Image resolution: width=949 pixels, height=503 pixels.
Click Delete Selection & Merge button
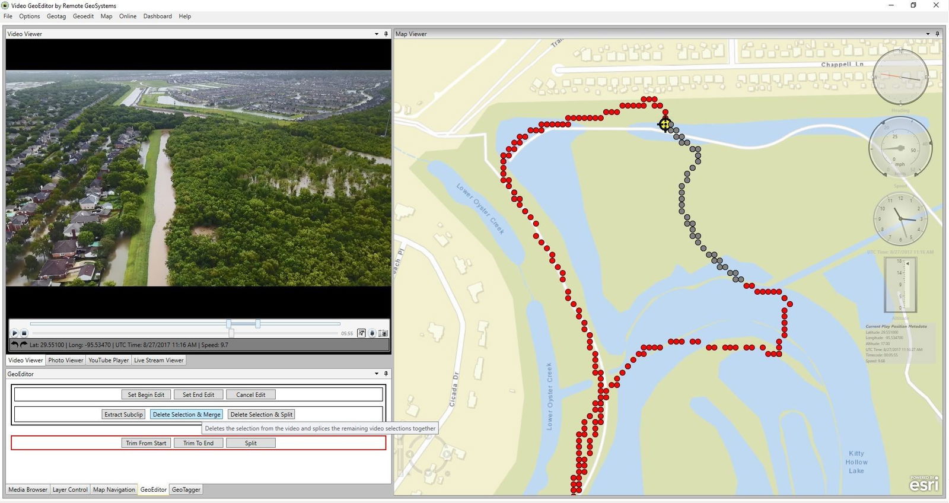click(x=186, y=415)
